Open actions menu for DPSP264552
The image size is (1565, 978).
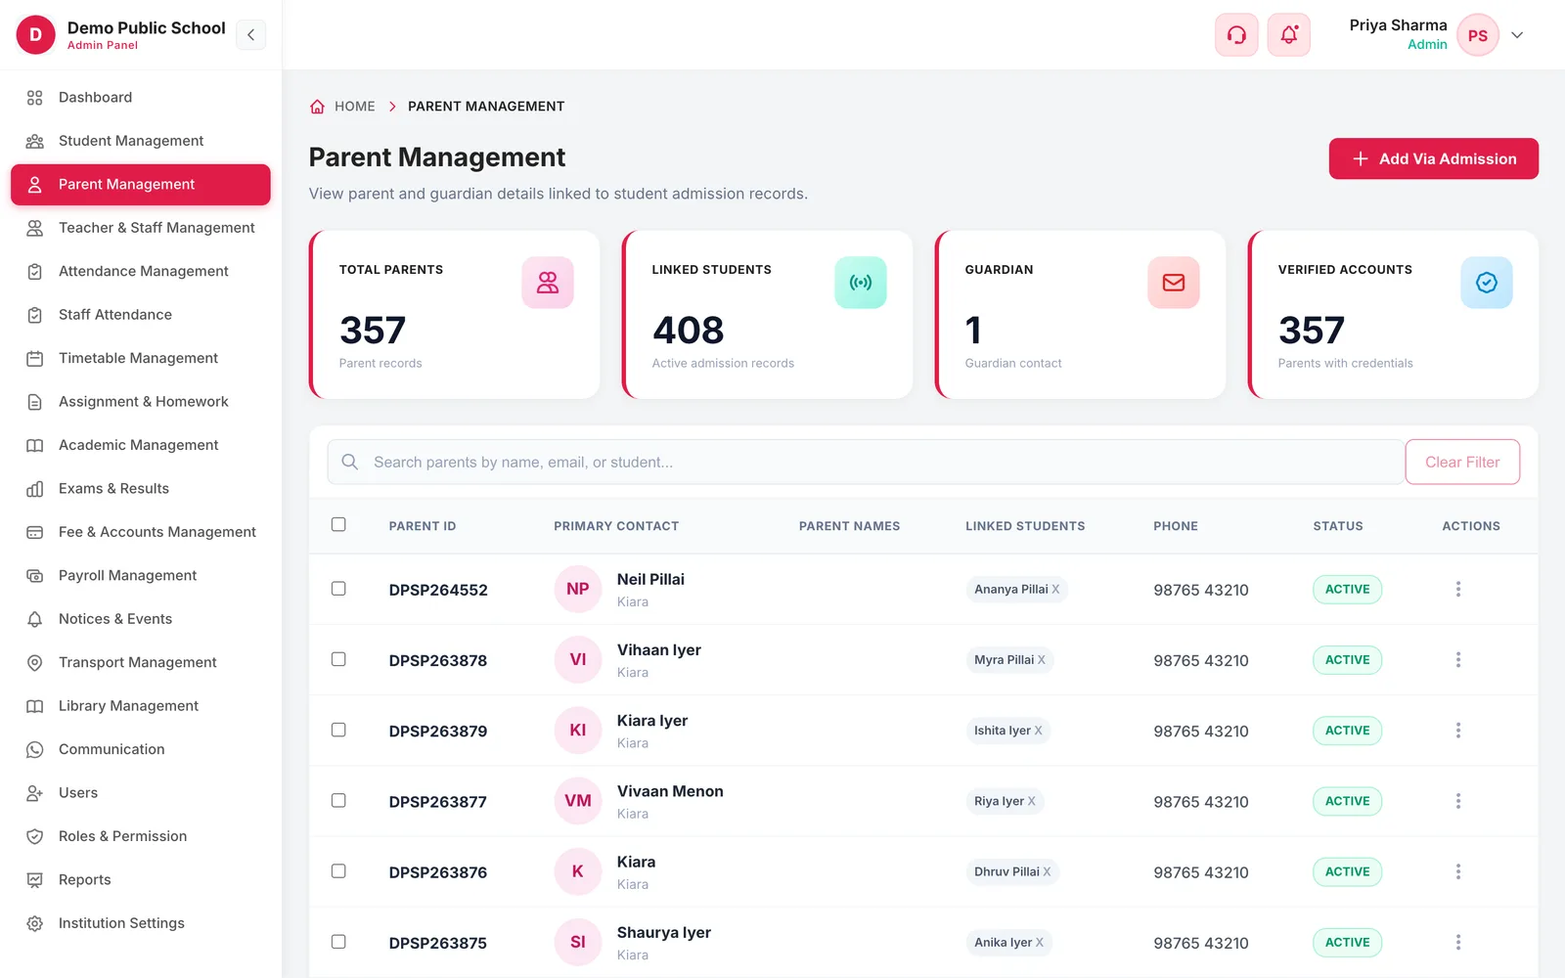(1457, 589)
